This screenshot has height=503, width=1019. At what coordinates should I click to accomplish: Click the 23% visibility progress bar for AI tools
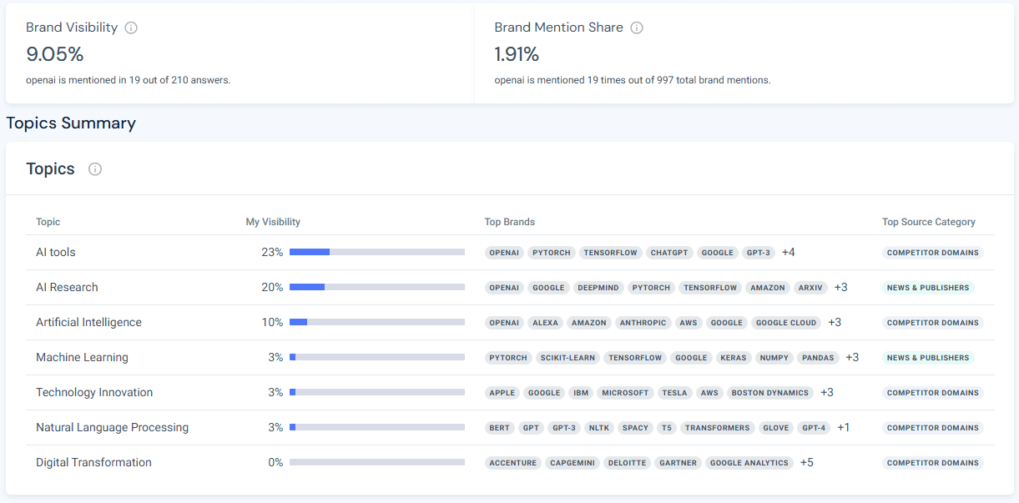(x=376, y=252)
